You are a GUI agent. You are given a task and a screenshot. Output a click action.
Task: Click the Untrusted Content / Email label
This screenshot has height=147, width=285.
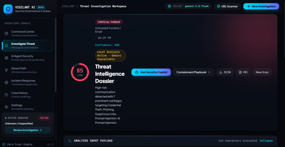click(x=108, y=30)
